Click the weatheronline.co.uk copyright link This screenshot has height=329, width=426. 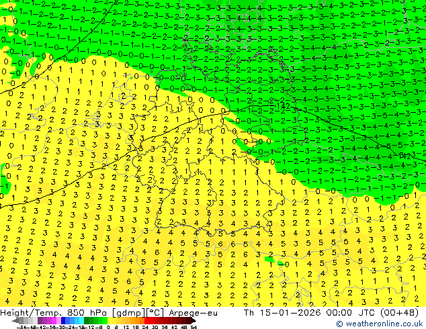coord(380,324)
